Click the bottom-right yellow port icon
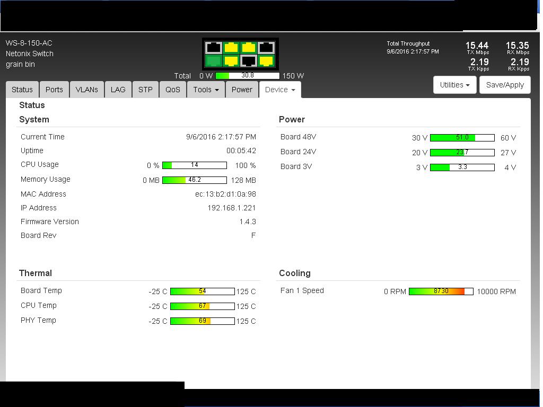Screen dimensions: 543x407 (x=266, y=61)
